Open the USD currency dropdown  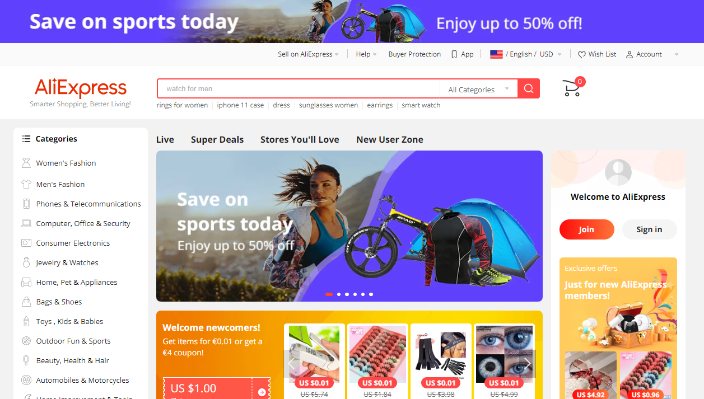[x=551, y=54]
